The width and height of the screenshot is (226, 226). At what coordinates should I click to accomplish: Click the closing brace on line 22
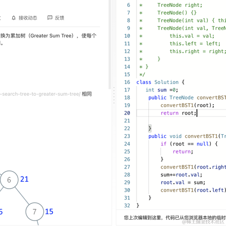tap(150, 128)
